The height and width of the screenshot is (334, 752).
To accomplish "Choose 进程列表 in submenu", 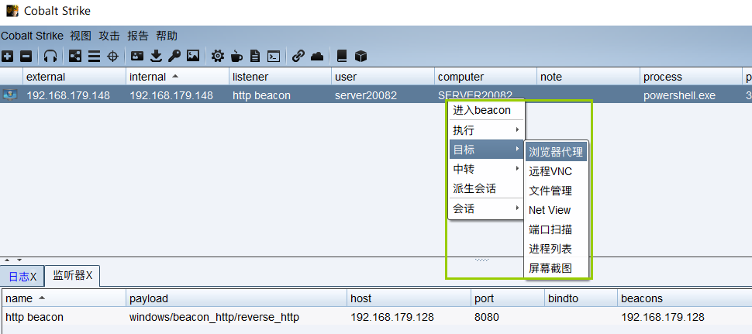I will pyautogui.click(x=556, y=250).
